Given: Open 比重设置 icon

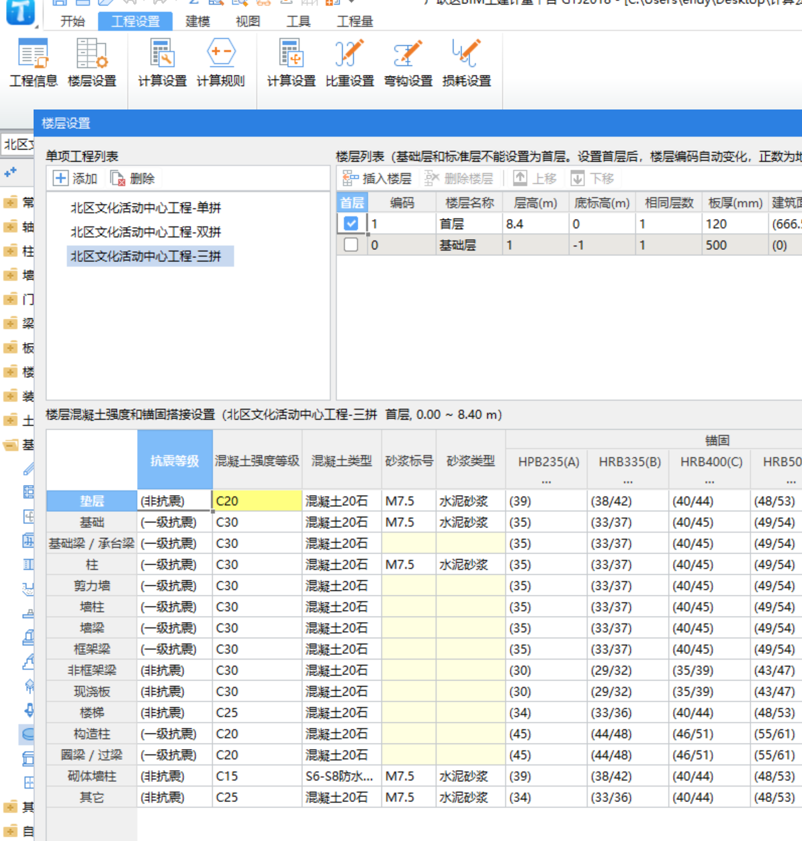Looking at the screenshot, I should click(x=349, y=63).
